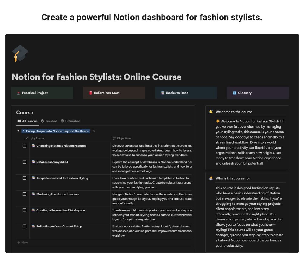Click page icon beside Databases Demystified
The height and width of the screenshot is (258, 304).
point(33,162)
